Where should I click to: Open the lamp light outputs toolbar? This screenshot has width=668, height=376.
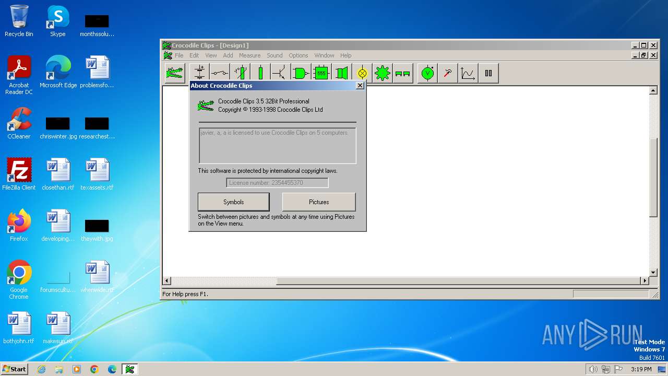coord(362,73)
